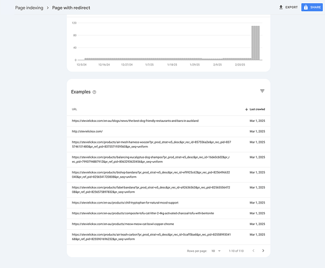Screen dimensions: 325x268
Task: Click the Export download icon
Action: point(281,8)
